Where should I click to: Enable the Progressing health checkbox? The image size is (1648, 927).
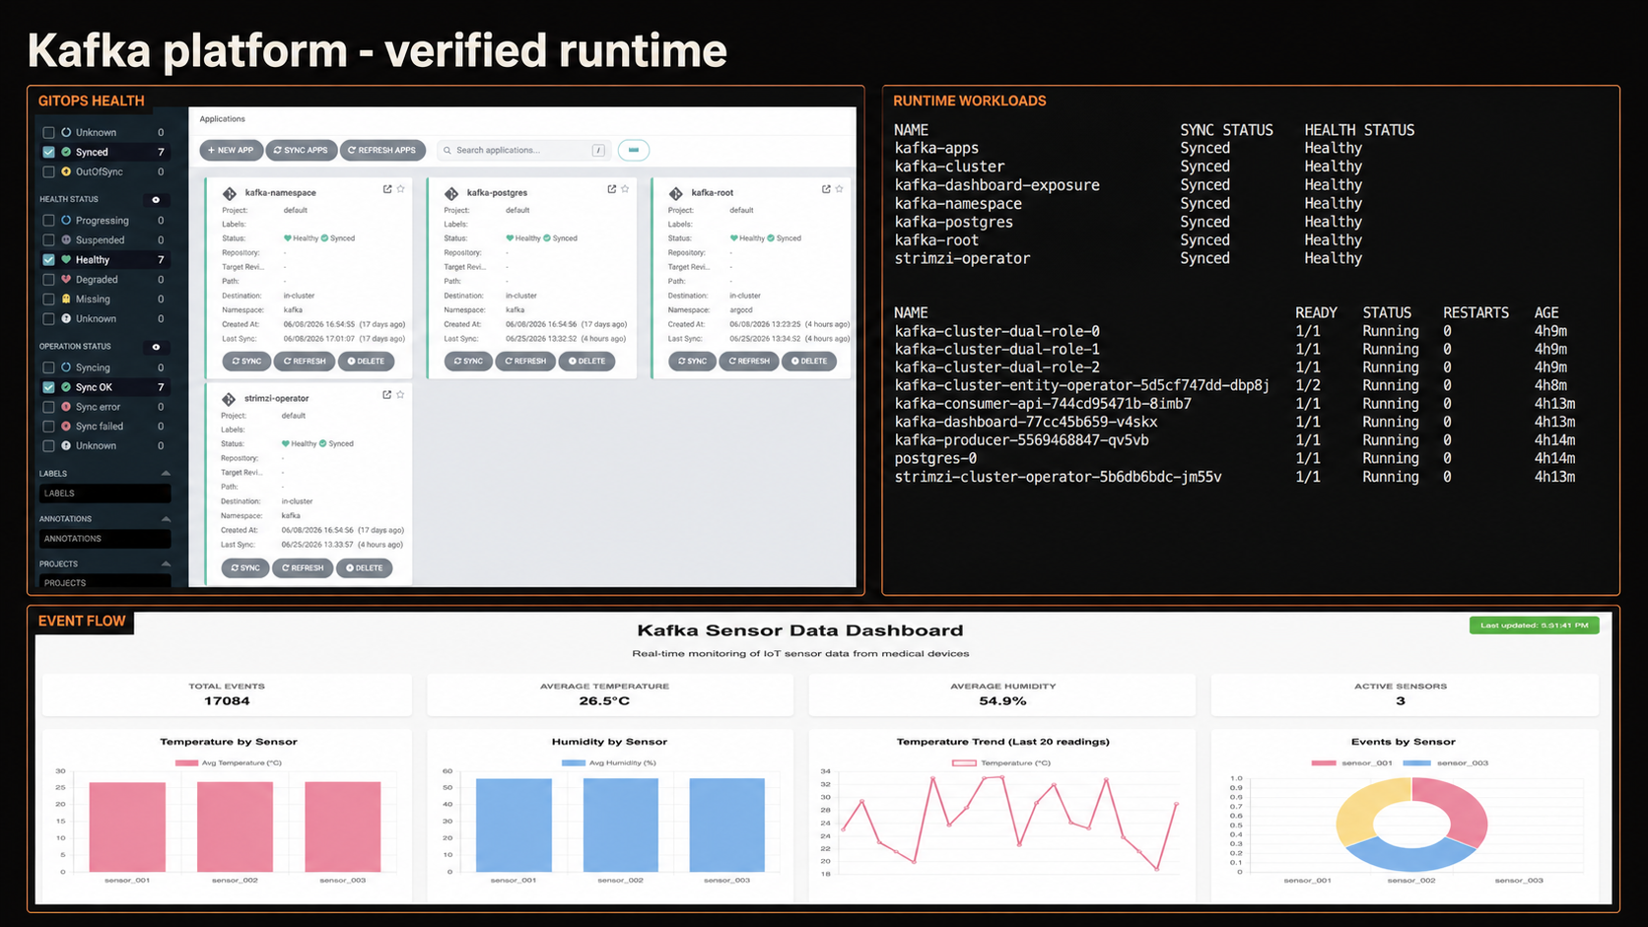pos(48,221)
